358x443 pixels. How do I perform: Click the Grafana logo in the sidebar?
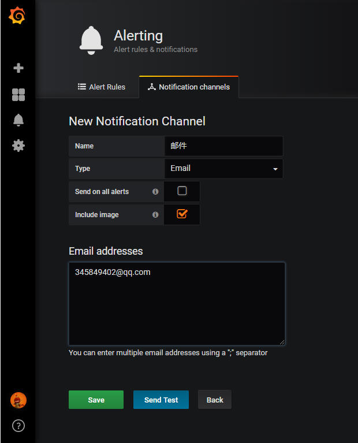17,16
